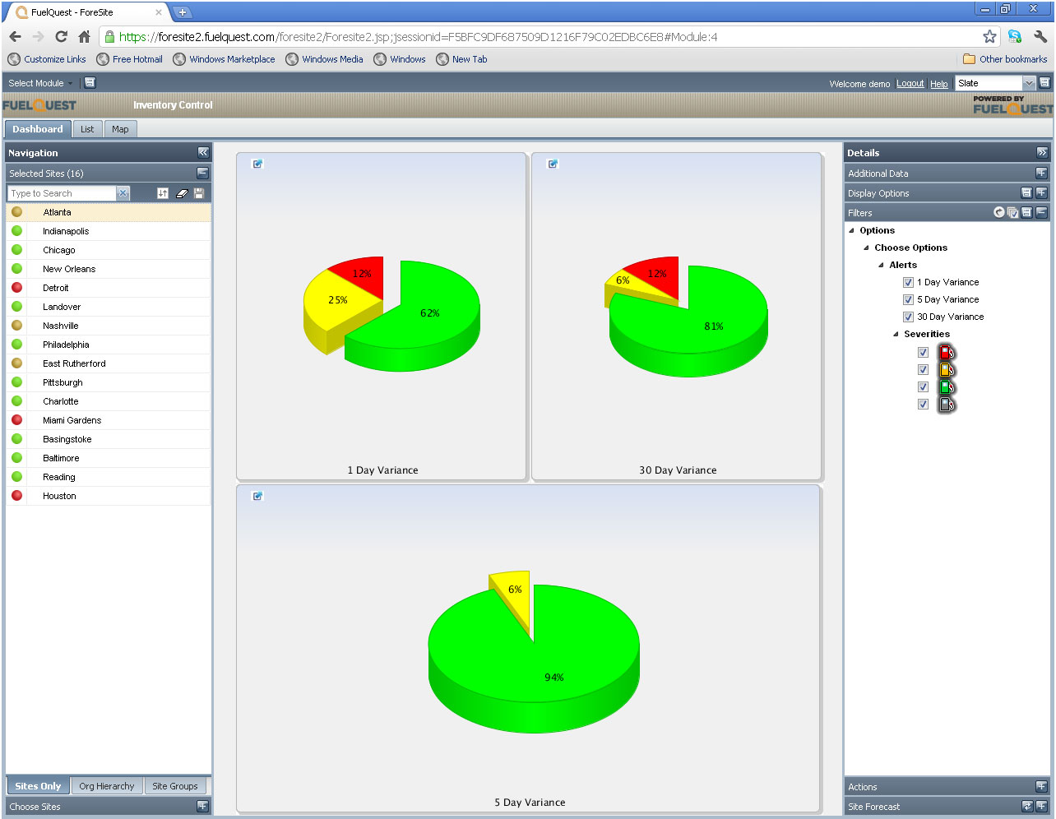Click the save icon in Display Options header
1056x819 pixels.
coord(1026,192)
